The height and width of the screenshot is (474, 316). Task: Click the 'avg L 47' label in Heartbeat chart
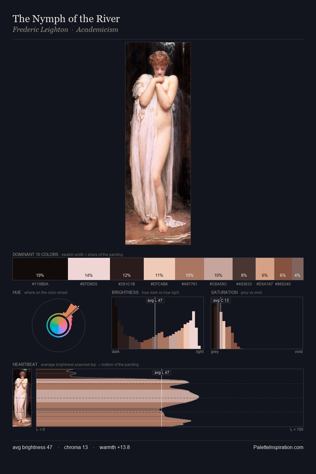(x=162, y=373)
